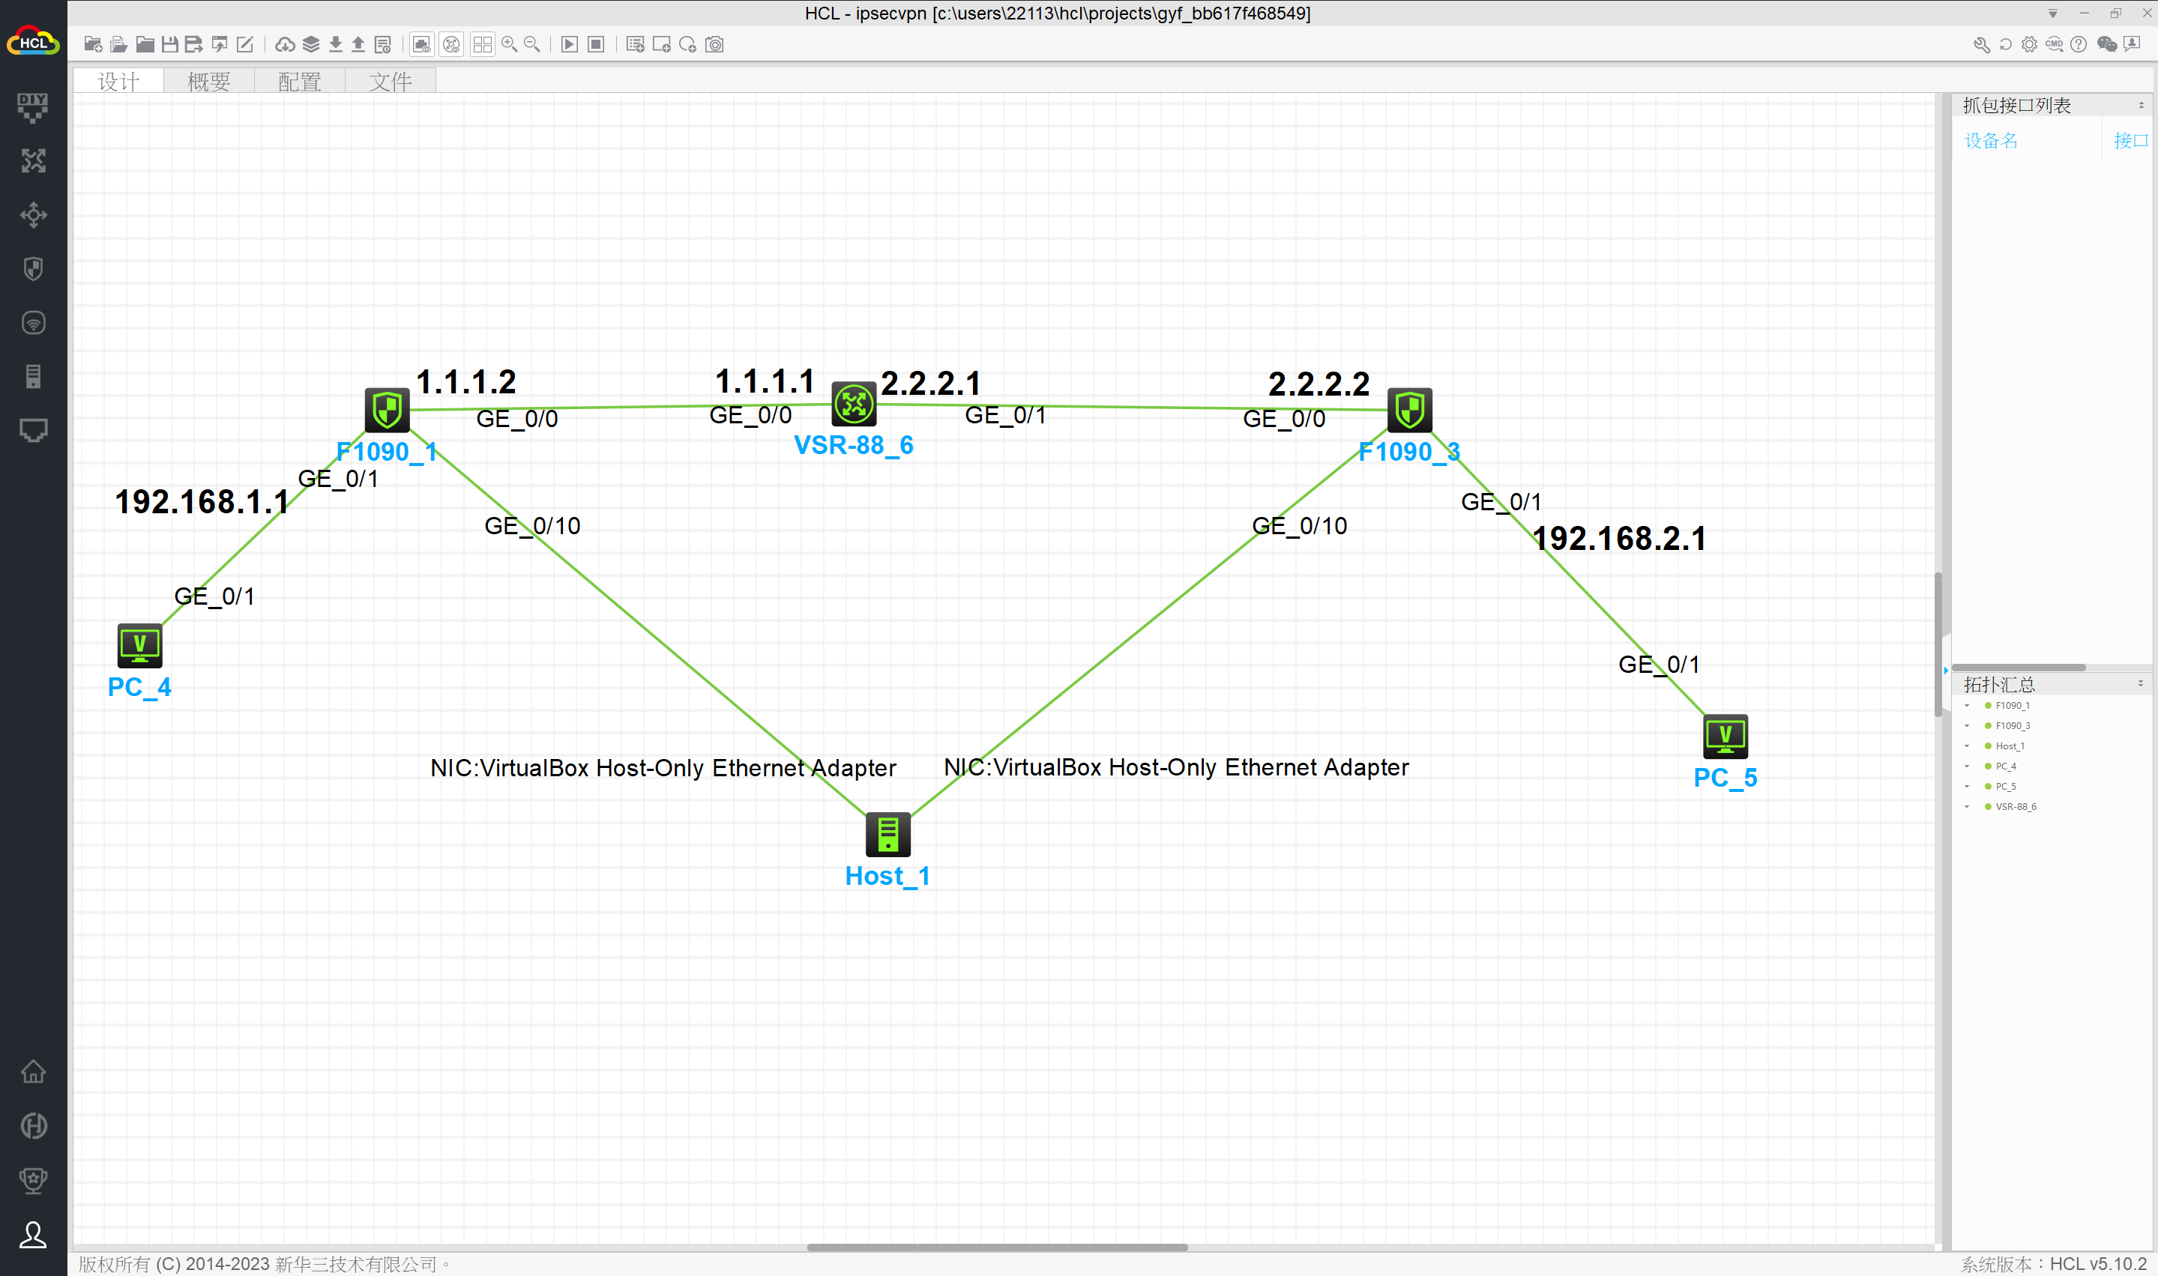Image resolution: width=2158 pixels, height=1276 pixels.
Task: Click the canvas horizontal scrollbar thumb
Action: click(x=998, y=1247)
